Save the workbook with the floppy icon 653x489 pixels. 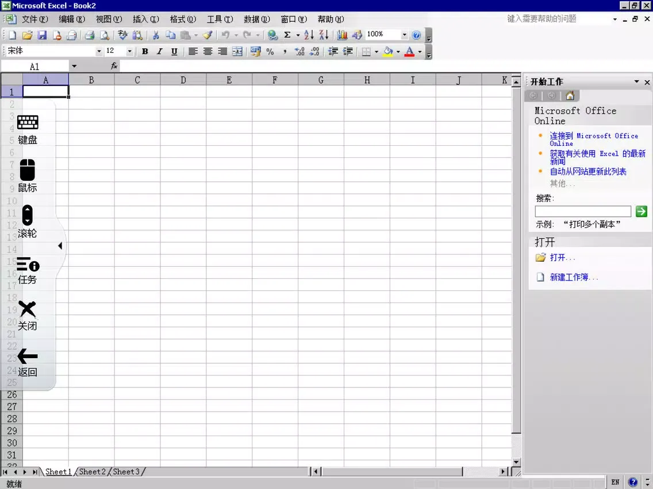coord(42,36)
